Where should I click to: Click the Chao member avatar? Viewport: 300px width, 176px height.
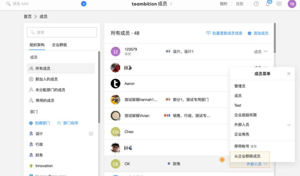[116, 132]
